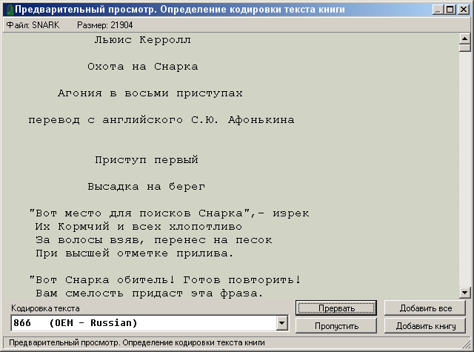Close the preview window
This screenshot has height=352, width=474.
[x=463, y=10]
